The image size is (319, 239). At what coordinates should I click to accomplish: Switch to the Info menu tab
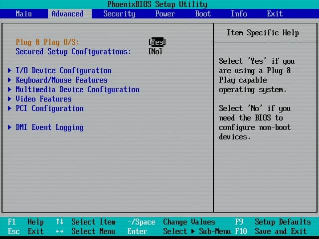click(x=239, y=14)
